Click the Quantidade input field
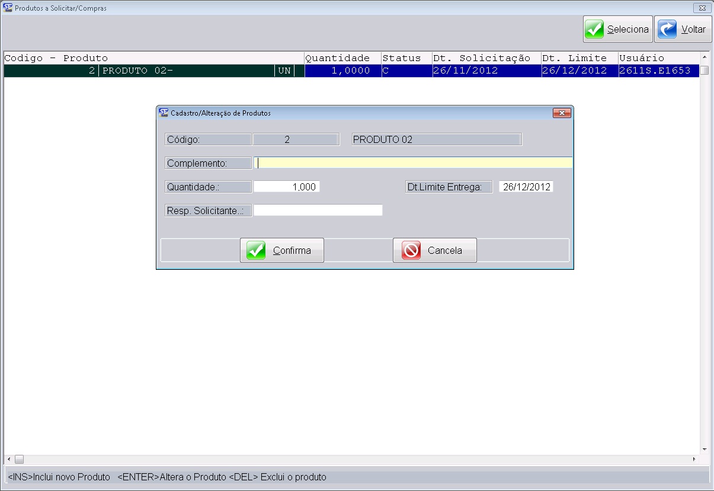This screenshot has width=714, height=491. click(x=287, y=187)
